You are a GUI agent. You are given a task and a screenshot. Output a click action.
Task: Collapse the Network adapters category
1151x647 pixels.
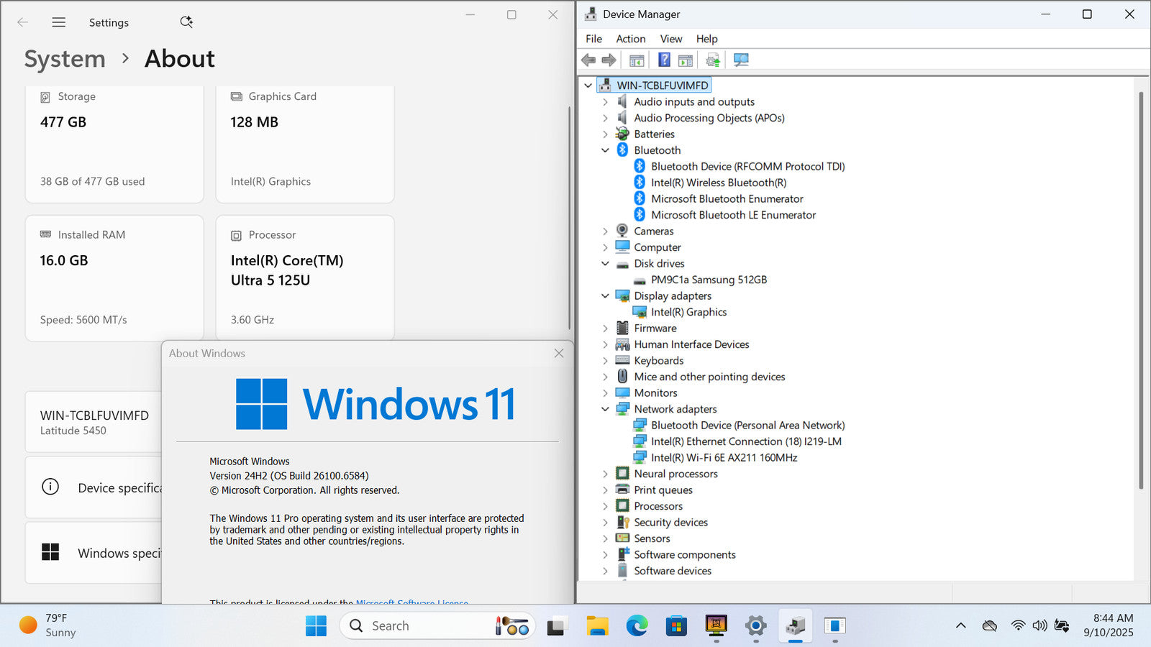605,409
